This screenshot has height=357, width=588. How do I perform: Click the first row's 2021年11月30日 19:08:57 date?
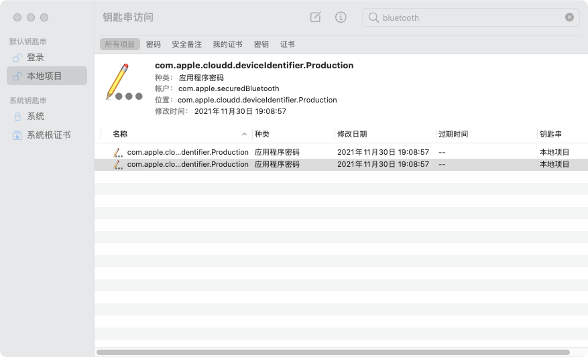(x=383, y=152)
